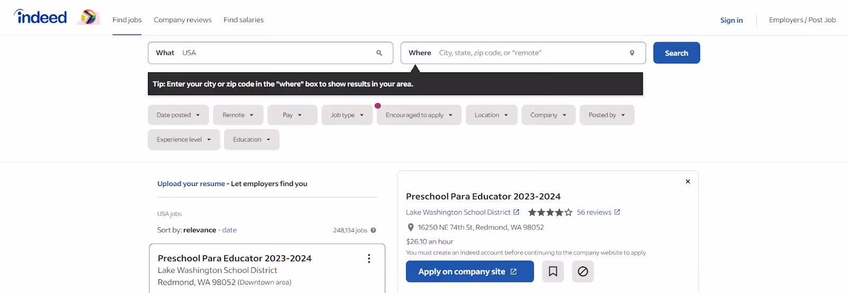Open Preschool Para Educator job card title
The height and width of the screenshot is (293, 848).
coord(235,258)
